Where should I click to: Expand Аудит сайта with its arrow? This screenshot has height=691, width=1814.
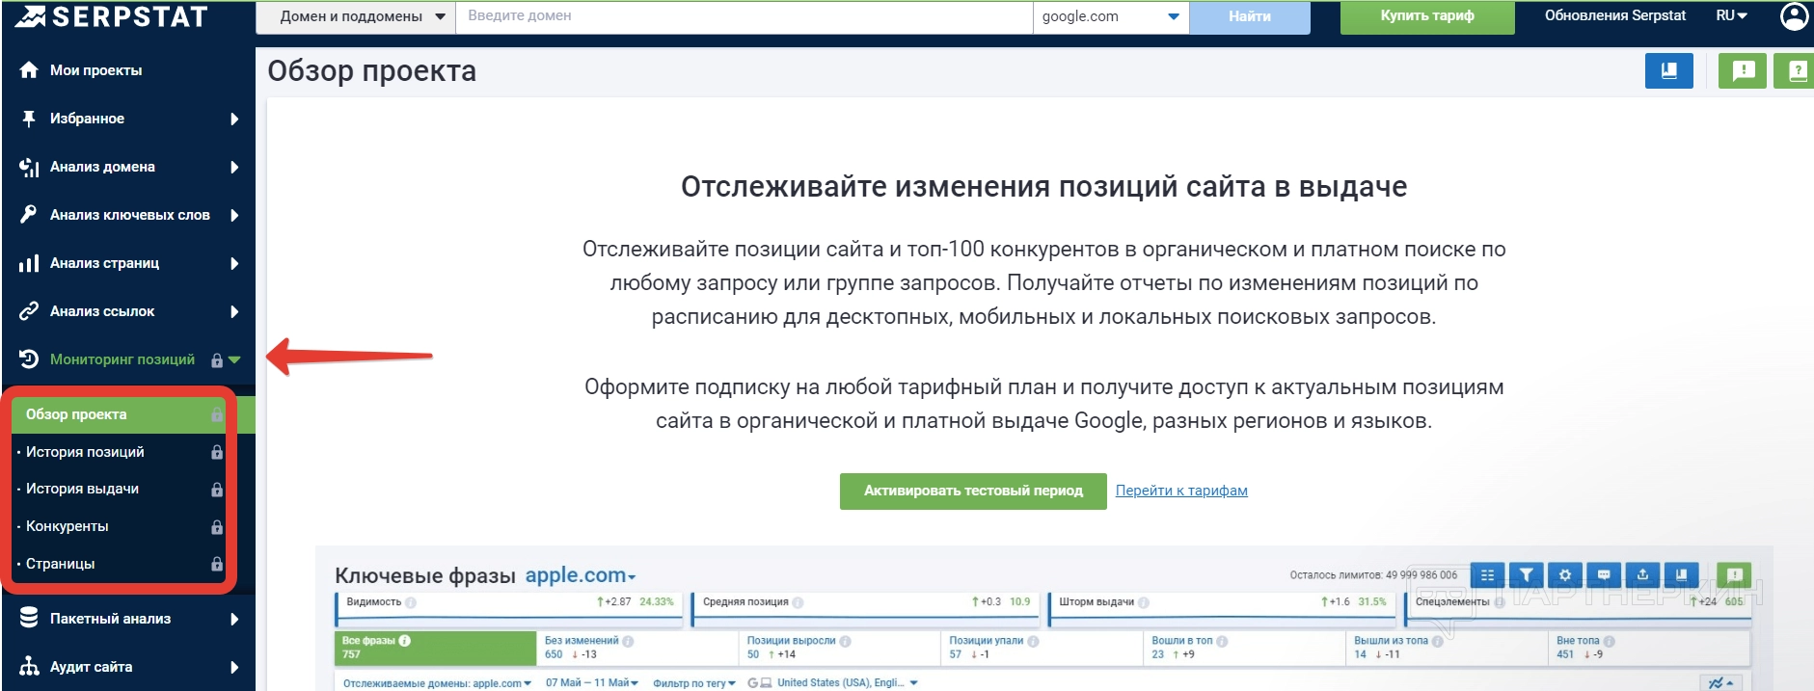(234, 667)
